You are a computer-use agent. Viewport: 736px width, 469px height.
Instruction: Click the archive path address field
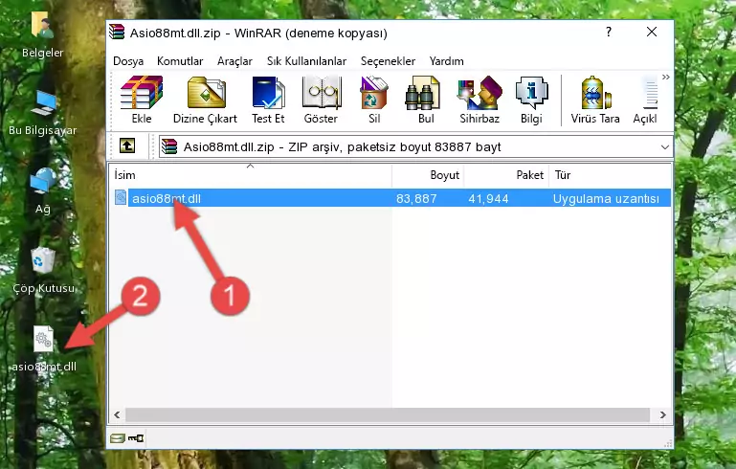click(x=415, y=147)
